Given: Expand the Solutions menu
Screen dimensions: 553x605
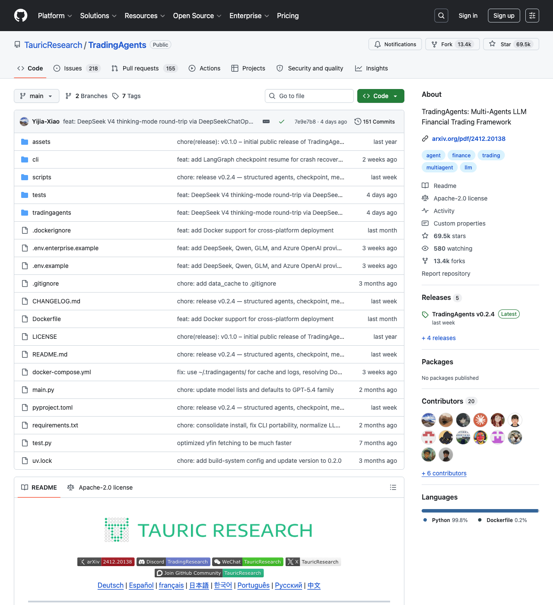Looking at the screenshot, I should click(99, 16).
